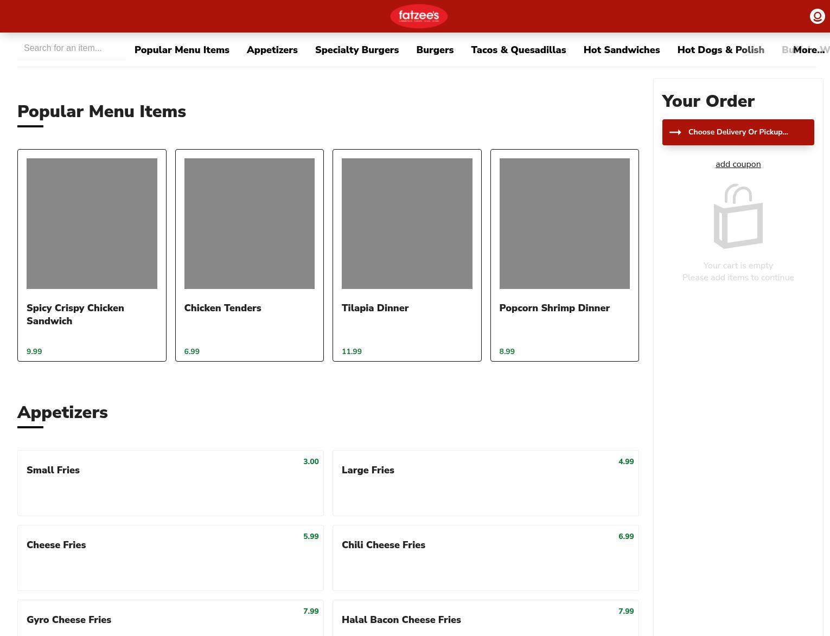Viewport: 830px width, 636px height.
Task: Pick Chili Cheese Fries item
Action: [485, 557]
